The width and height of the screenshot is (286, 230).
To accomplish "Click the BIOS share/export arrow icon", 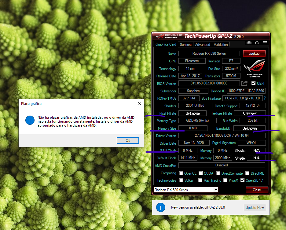I will 244,83.
